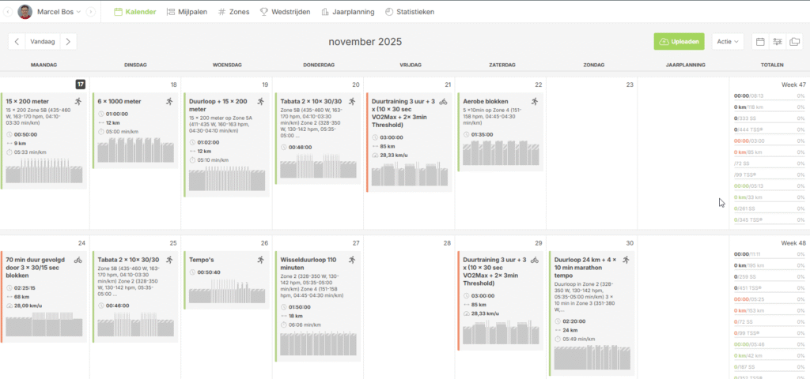Screen dimensions: 810x379
Task: Open the Zones tab
Action: coord(233,12)
